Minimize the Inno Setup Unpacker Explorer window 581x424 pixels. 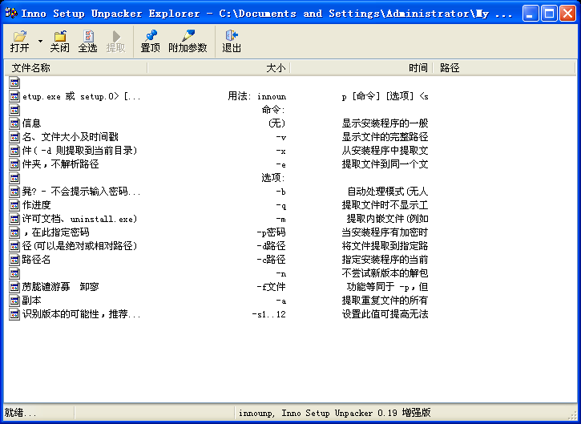coord(531,14)
